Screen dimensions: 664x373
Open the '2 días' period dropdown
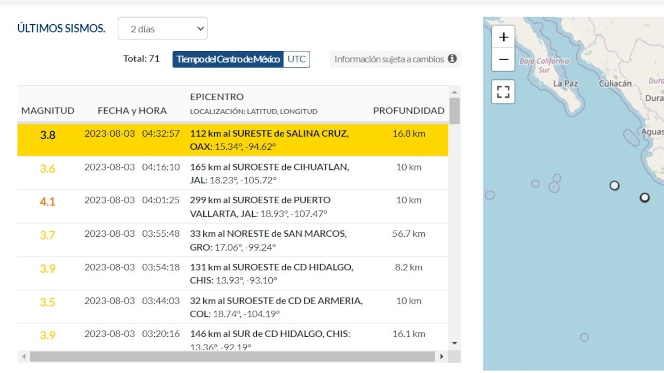(162, 28)
